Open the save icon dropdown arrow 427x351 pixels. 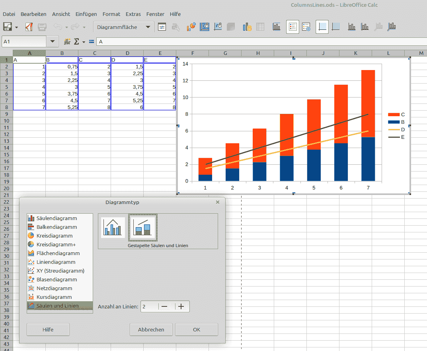[x=16, y=27]
